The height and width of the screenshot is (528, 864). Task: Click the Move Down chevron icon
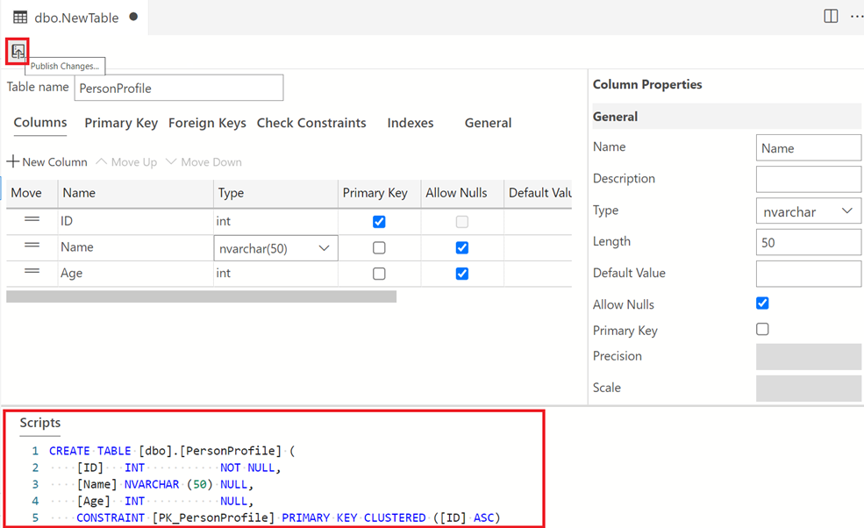click(x=172, y=161)
